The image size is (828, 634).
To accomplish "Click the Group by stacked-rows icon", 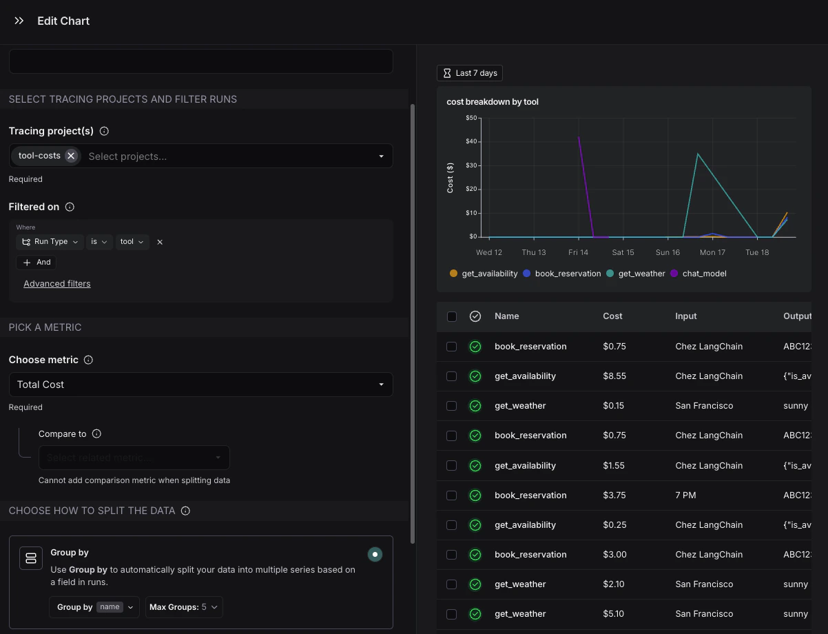I will click(x=31, y=558).
